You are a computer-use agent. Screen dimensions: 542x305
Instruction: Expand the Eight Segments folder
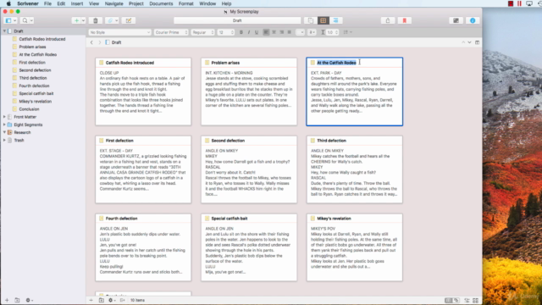tap(4, 125)
